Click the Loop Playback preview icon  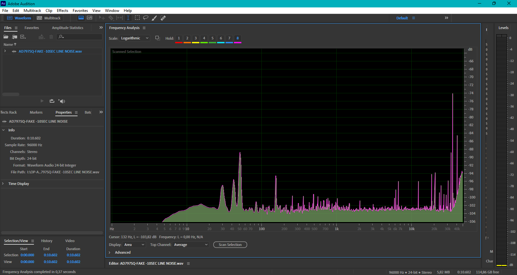pos(52,101)
